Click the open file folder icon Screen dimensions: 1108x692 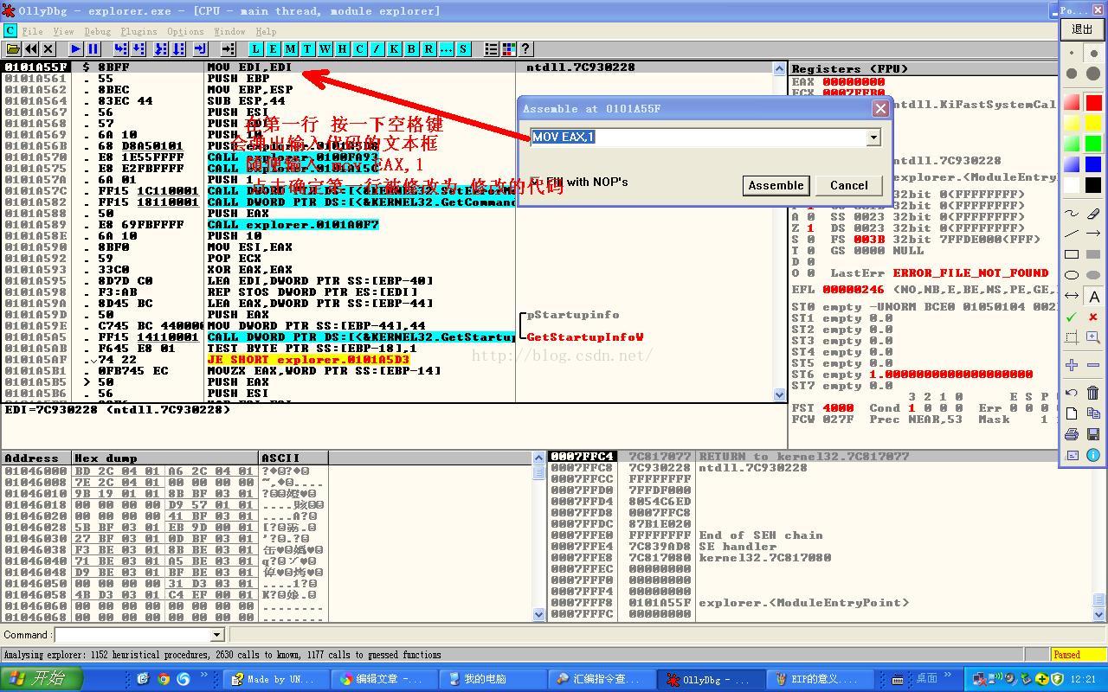(x=13, y=49)
